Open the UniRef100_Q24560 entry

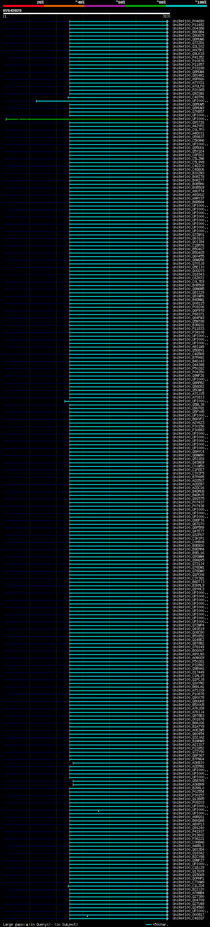188,907
